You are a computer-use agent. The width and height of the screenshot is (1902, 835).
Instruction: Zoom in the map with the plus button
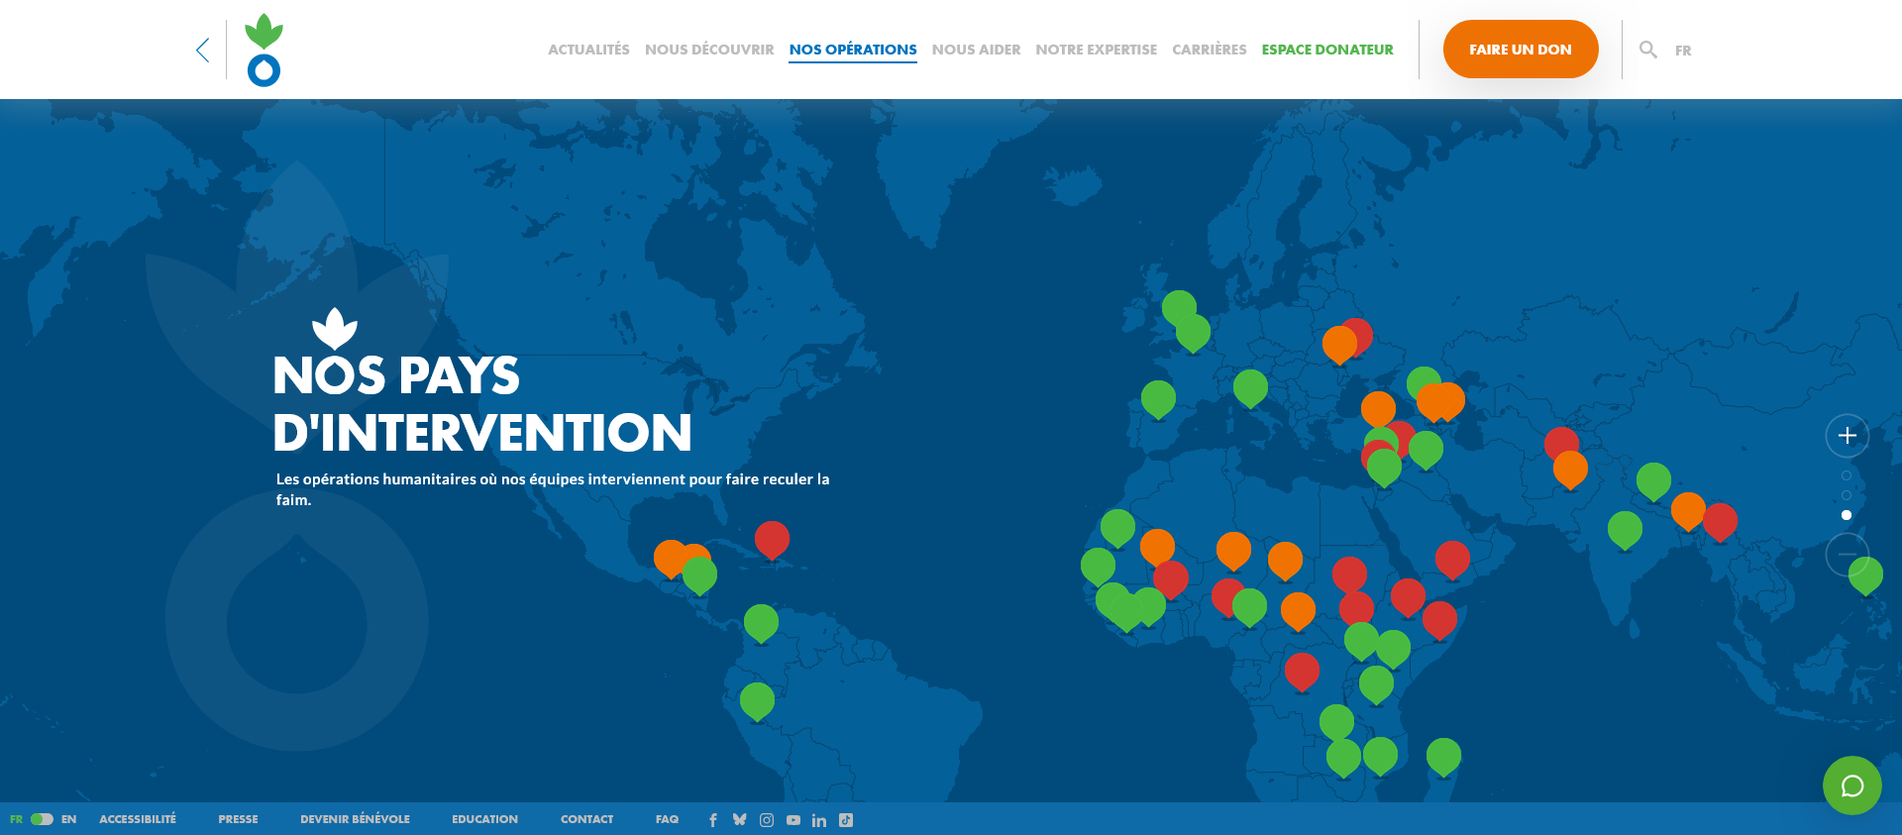1847,436
